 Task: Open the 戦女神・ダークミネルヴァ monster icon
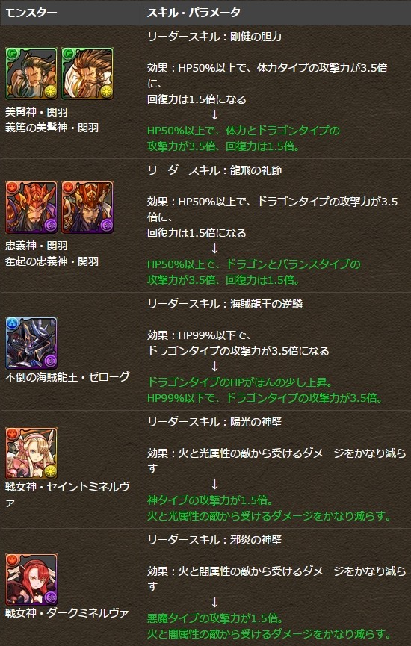click(31, 580)
